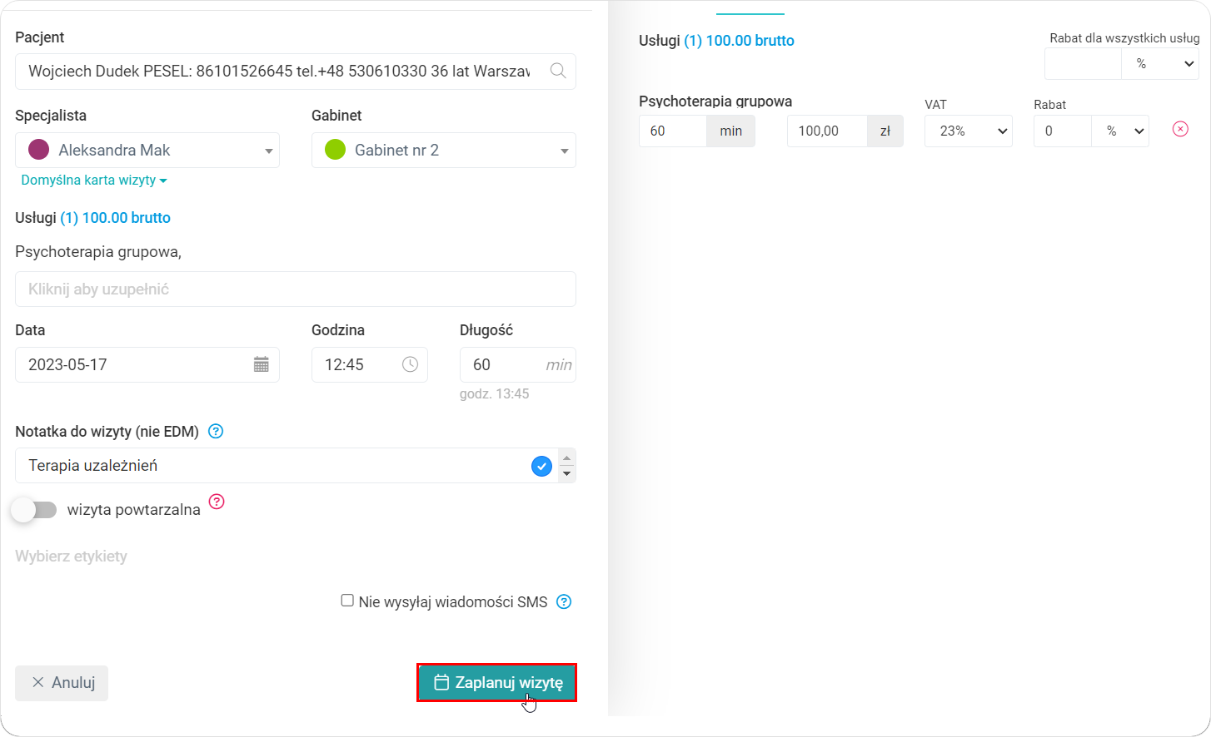Click left Usługi (1) 100.00 brutto link
Screen dimensions: 1211x737
(x=115, y=218)
